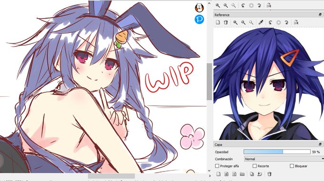This screenshot has height=181, width=324.
Task: Rotate canvas right in Navigator toolbar
Action: coord(259,6)
